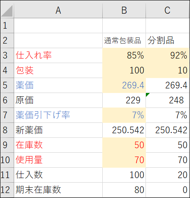Select row 1 header
Image resolution: width=190 pixels, height=198 pixels.
point(7,26)
